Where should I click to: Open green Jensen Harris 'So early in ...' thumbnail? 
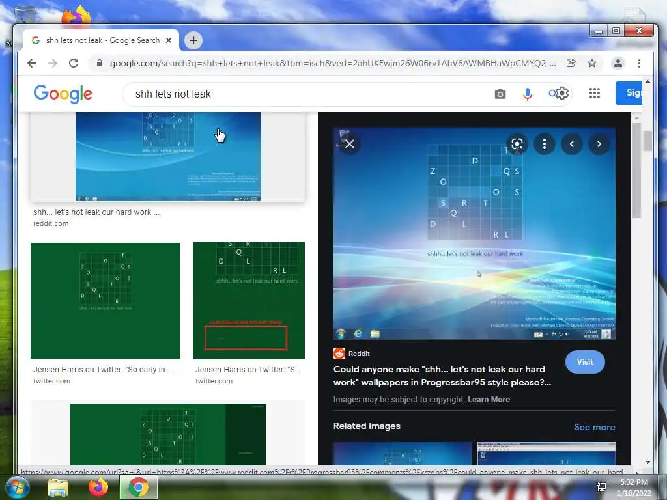[105, 301]
